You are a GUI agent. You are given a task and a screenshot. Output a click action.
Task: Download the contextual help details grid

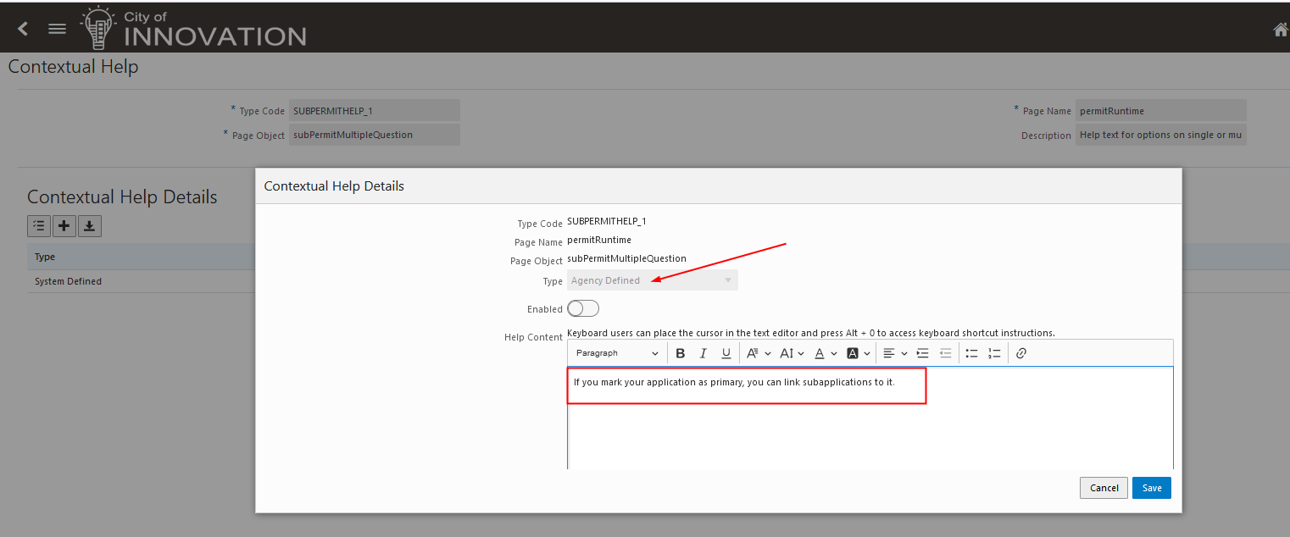(x=89, y=225)
